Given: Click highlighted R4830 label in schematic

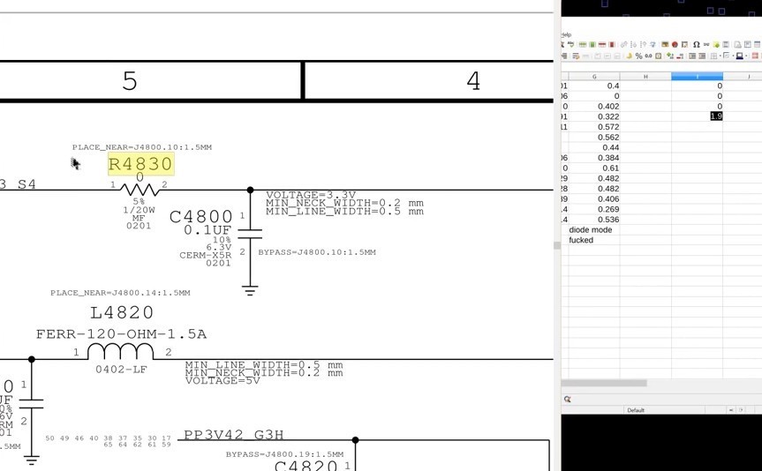Looking at the screenshot, I should click(x=140, y=164).
